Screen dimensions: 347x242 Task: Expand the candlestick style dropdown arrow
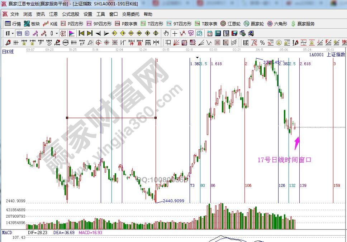57,33
